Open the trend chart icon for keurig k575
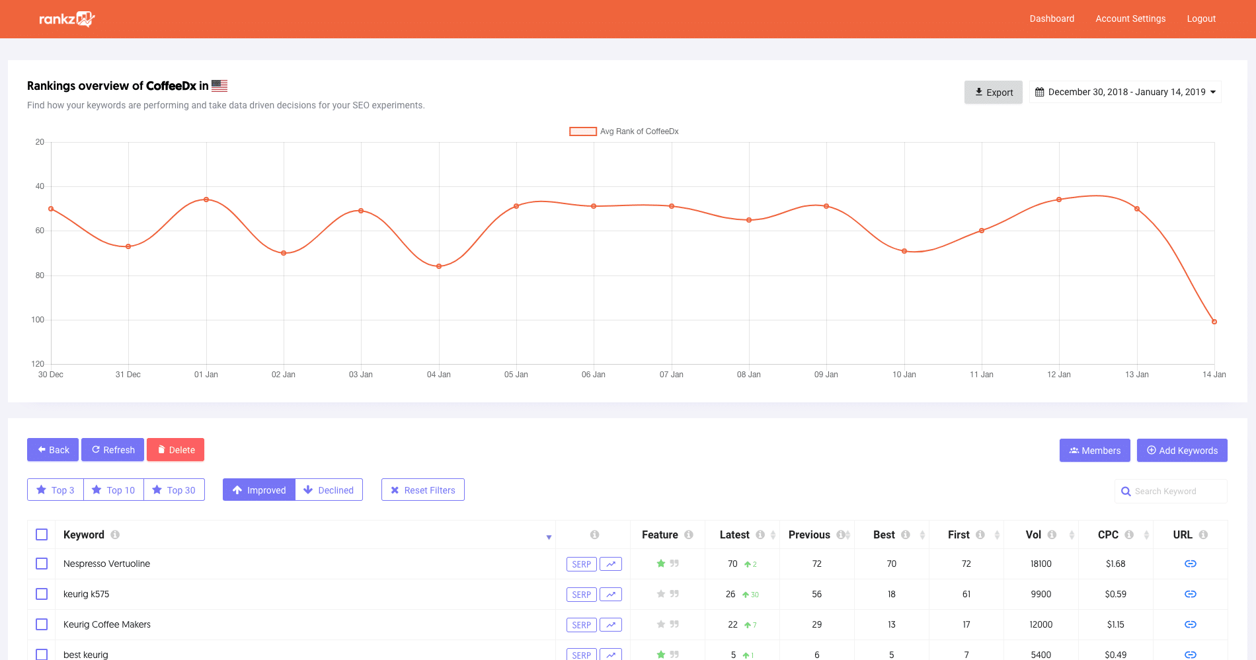The height and width of the screenshot is (660, 1256). [x=610, y=594]
